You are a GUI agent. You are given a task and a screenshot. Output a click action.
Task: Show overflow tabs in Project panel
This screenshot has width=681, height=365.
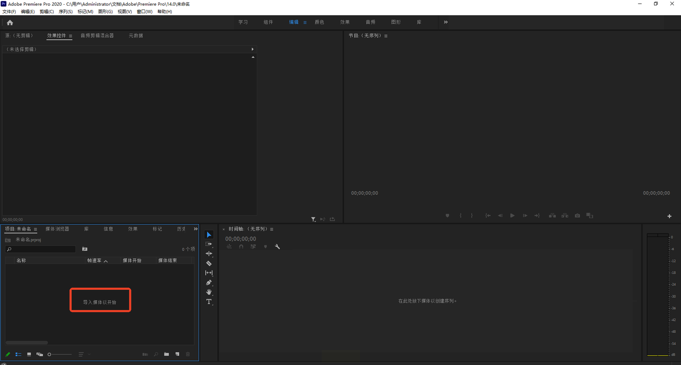click(196, 229)
